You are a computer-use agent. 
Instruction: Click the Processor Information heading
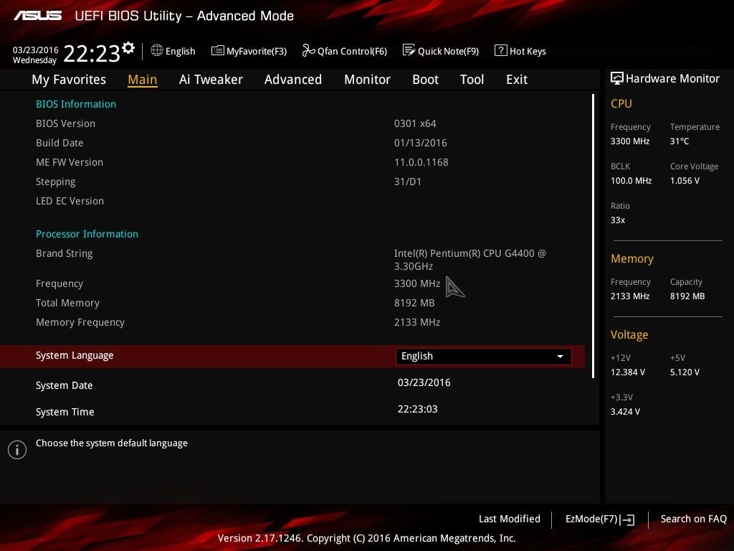coord(87,234)
